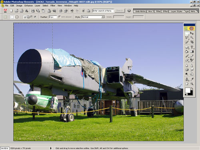
Task: Switch to the Undo History tab
Action: [x=140, y=11]
